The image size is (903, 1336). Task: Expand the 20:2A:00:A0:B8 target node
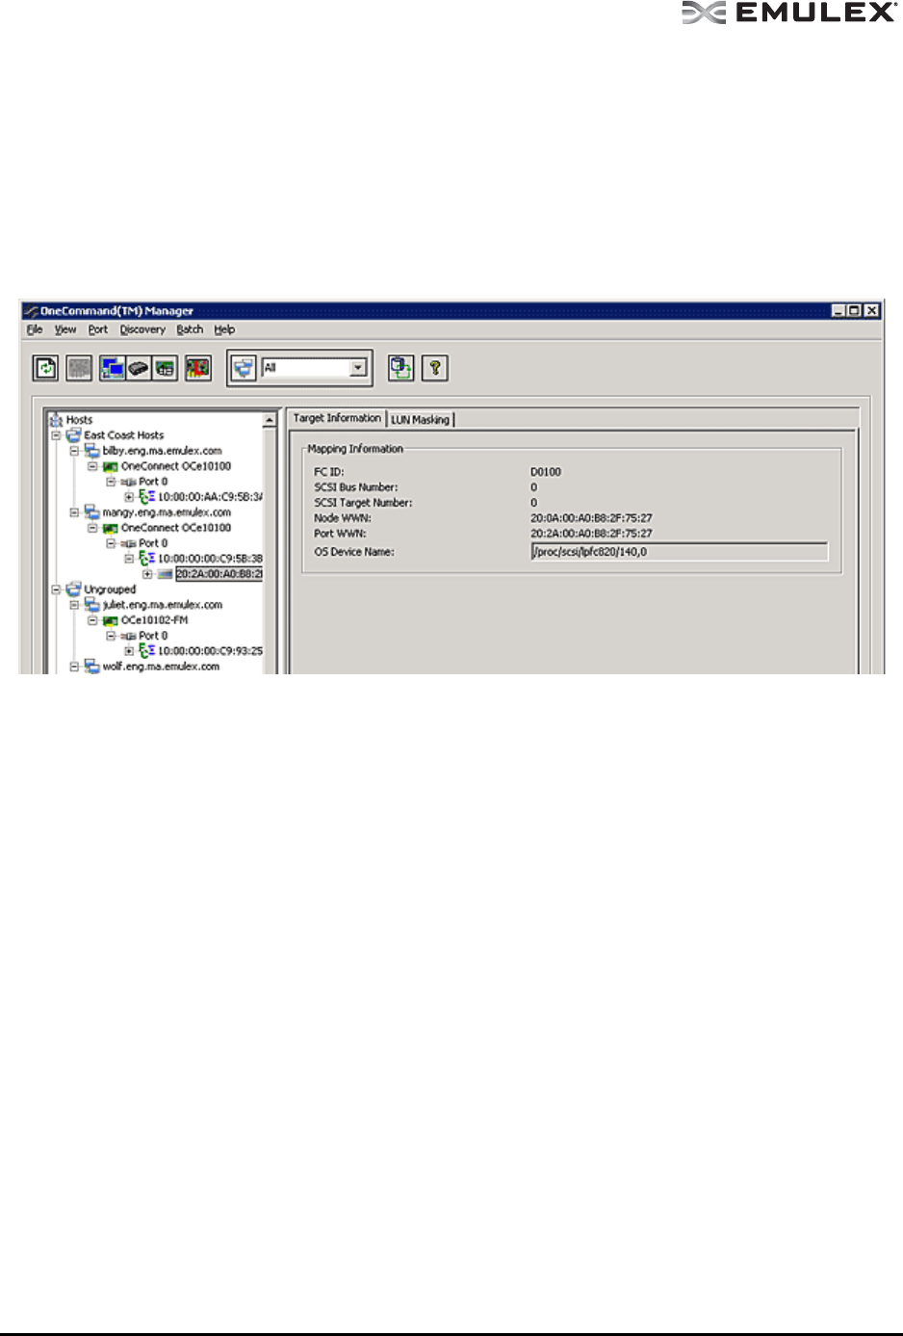point(147,574)
